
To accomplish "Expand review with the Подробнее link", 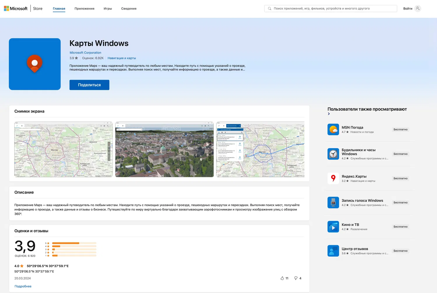I will click(x=23, y=286).
